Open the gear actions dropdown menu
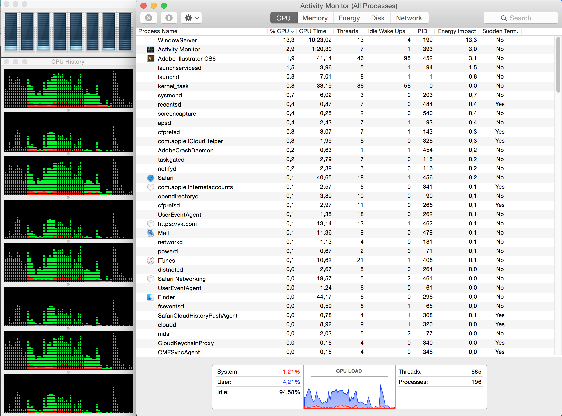This screenshot has height=416, width=562. 191,18
